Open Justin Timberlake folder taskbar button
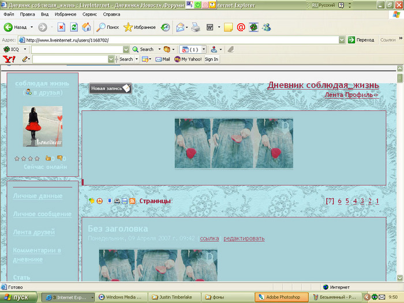 point(174,297)
